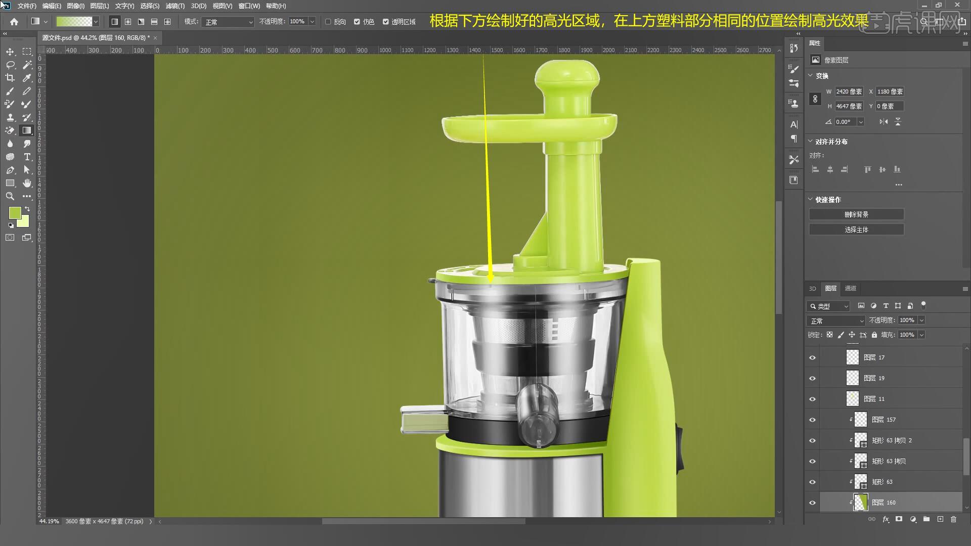This screenshot has width=971, height=546.
Task: Switch to the 通道 channels tab
Action: (851, 288)
